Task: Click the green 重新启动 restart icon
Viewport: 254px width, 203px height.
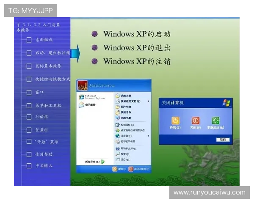Action: 215,121
